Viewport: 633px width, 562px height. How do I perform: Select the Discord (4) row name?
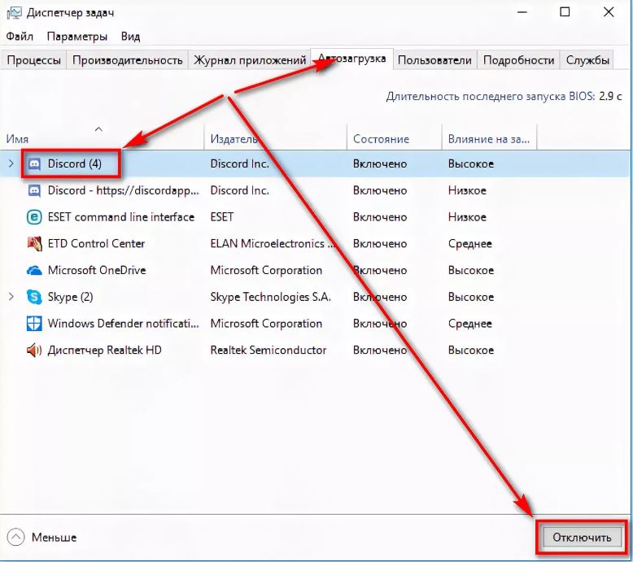tap(75, 163)
